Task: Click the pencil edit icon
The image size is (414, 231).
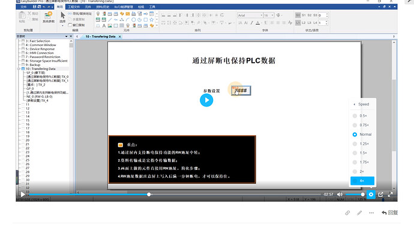Action: (359, 212)
